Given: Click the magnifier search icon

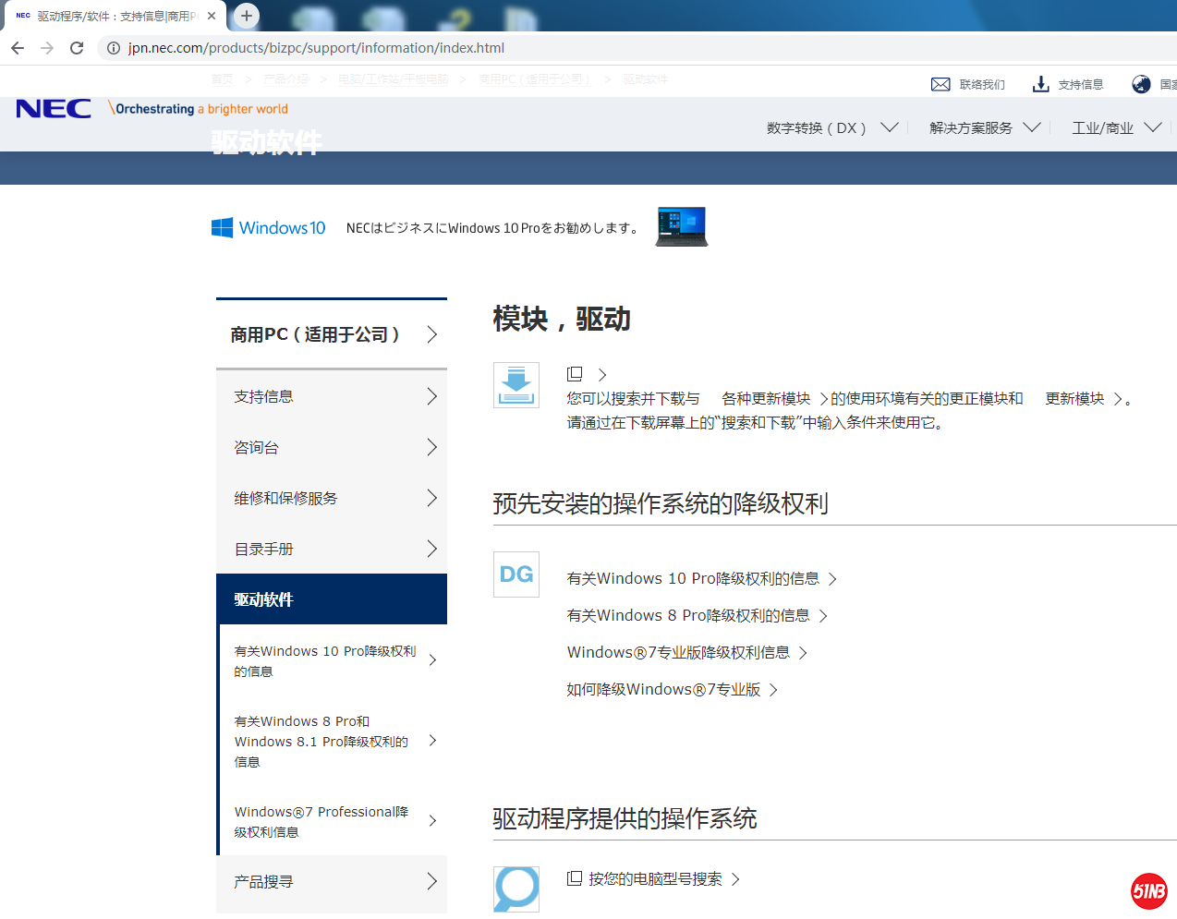Looking at the screenshot, I should point(516,889).
